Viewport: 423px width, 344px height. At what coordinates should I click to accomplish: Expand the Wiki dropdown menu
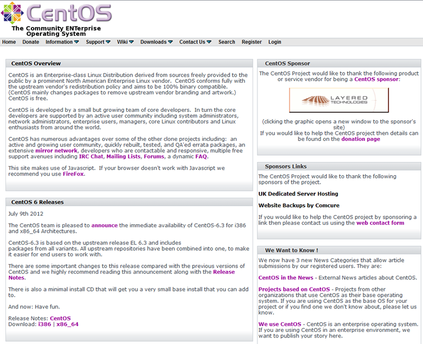point(125,42)
